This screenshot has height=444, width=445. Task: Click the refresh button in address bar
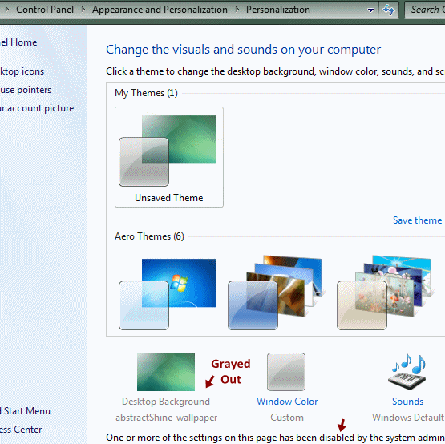(x=388, y=10)
